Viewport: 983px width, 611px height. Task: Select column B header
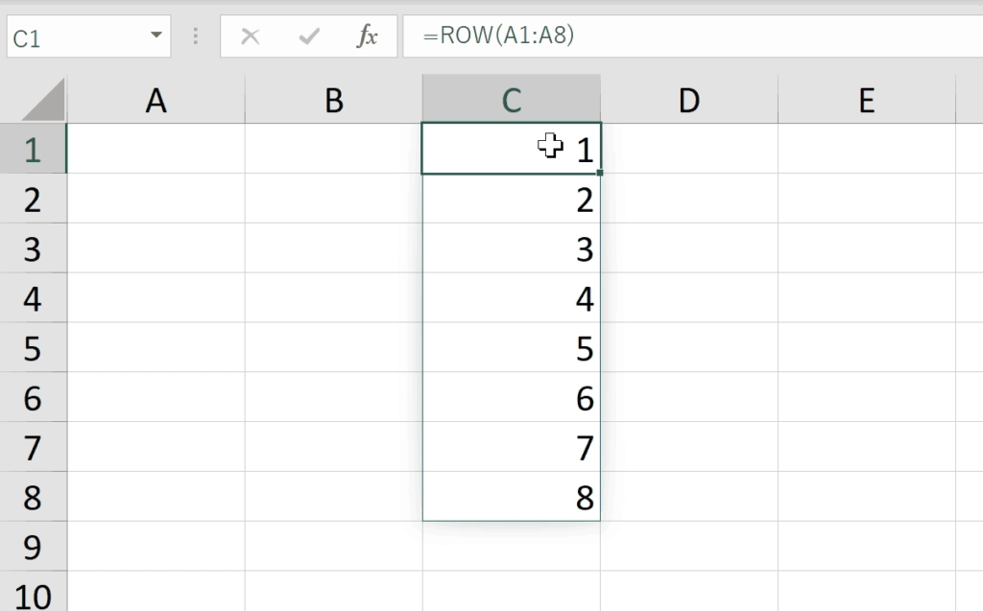pos(333,100)
